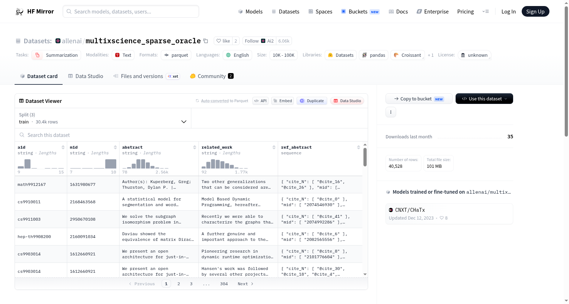The height and width of the screenshot is (304, 569).
Task: Click the Embed button
Action: (x=282, y=101)
